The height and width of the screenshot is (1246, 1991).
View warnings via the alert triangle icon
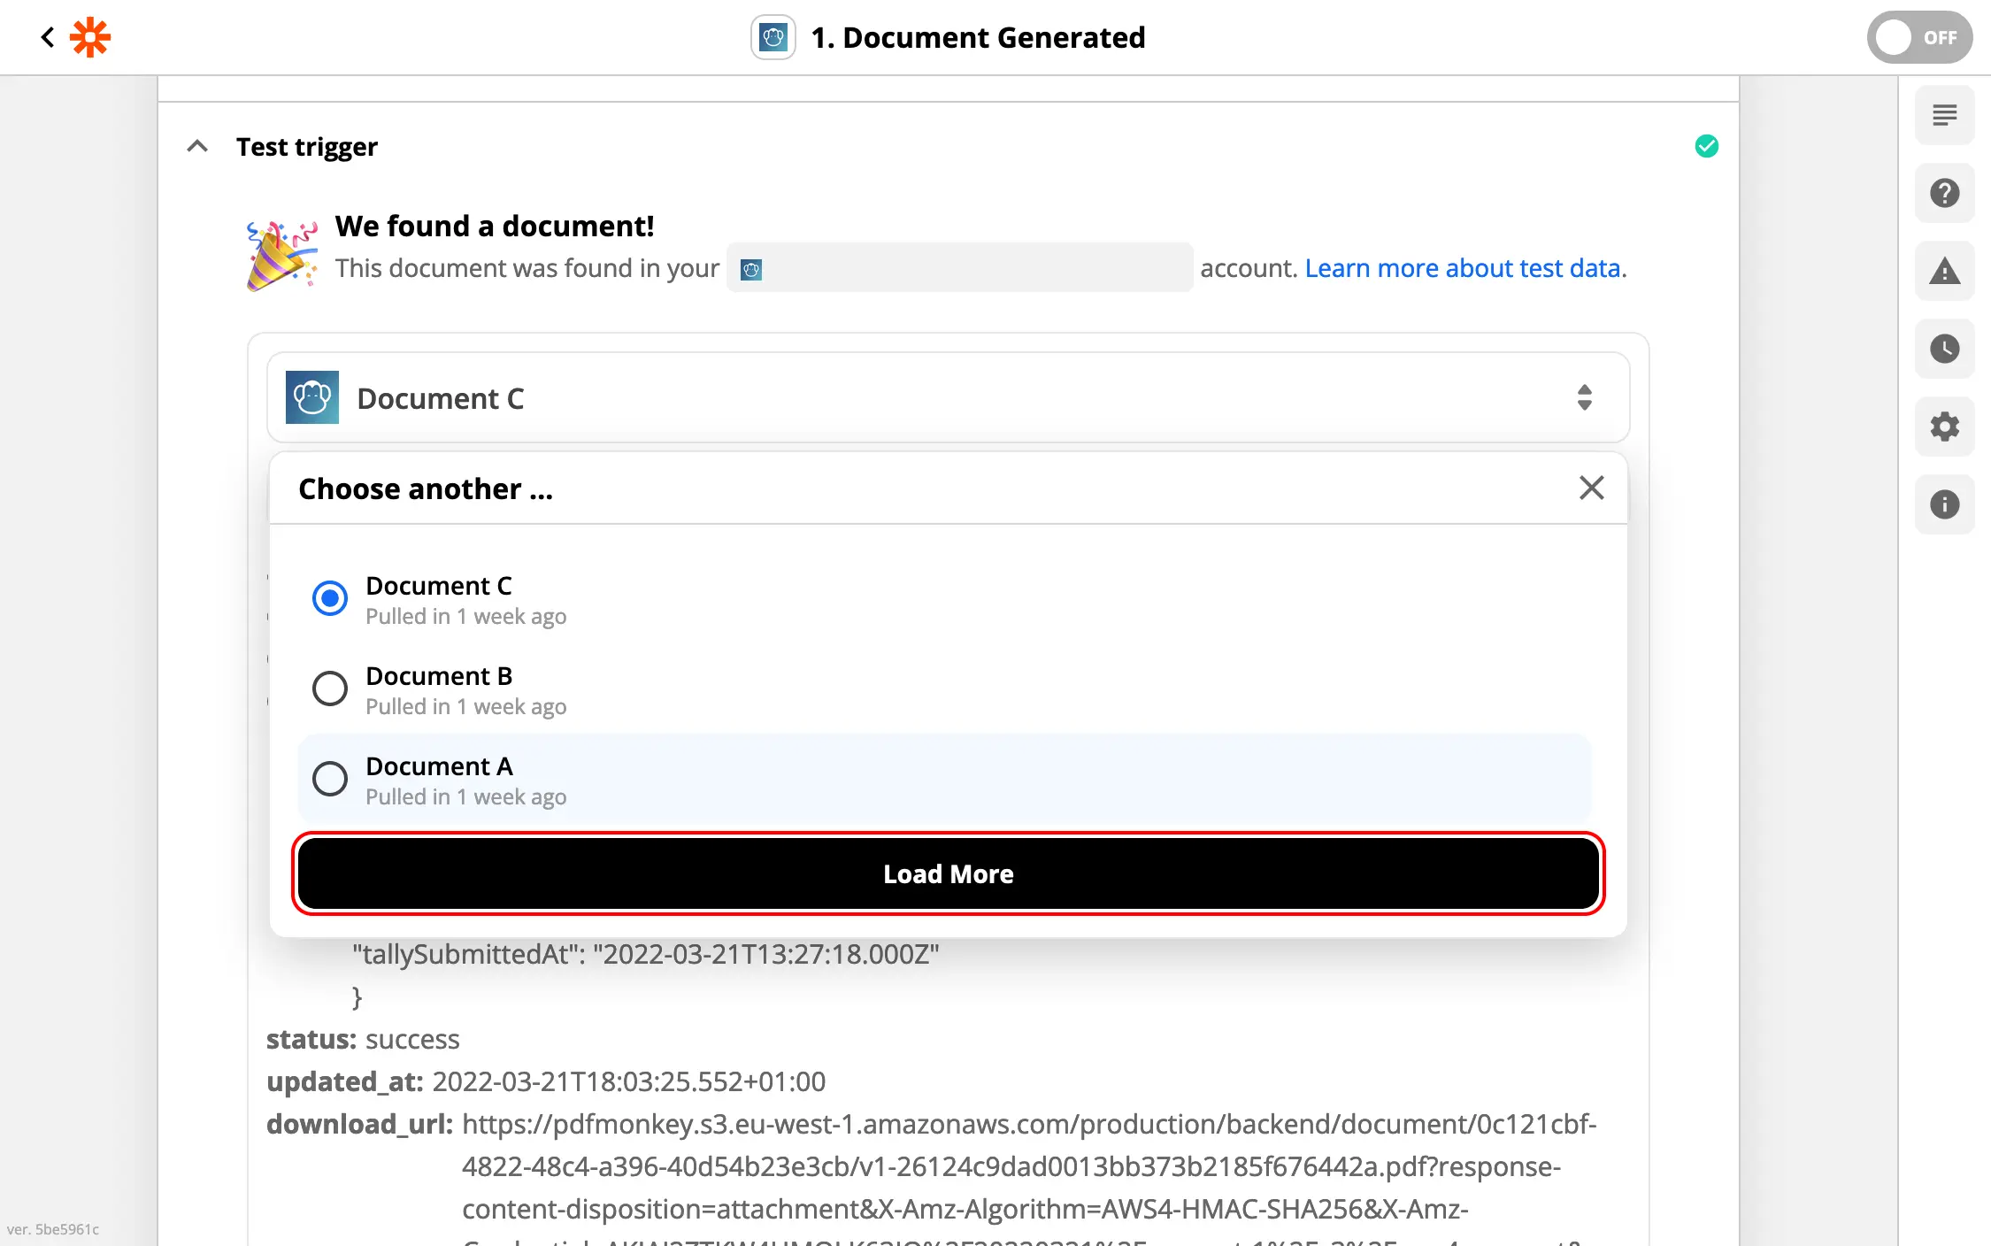point(1944,271)
